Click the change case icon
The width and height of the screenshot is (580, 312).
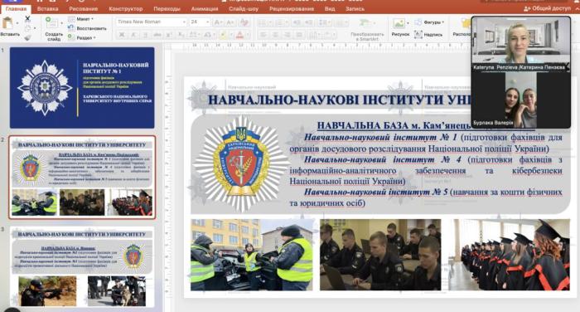pyautogui.click(x=208, y=35)
